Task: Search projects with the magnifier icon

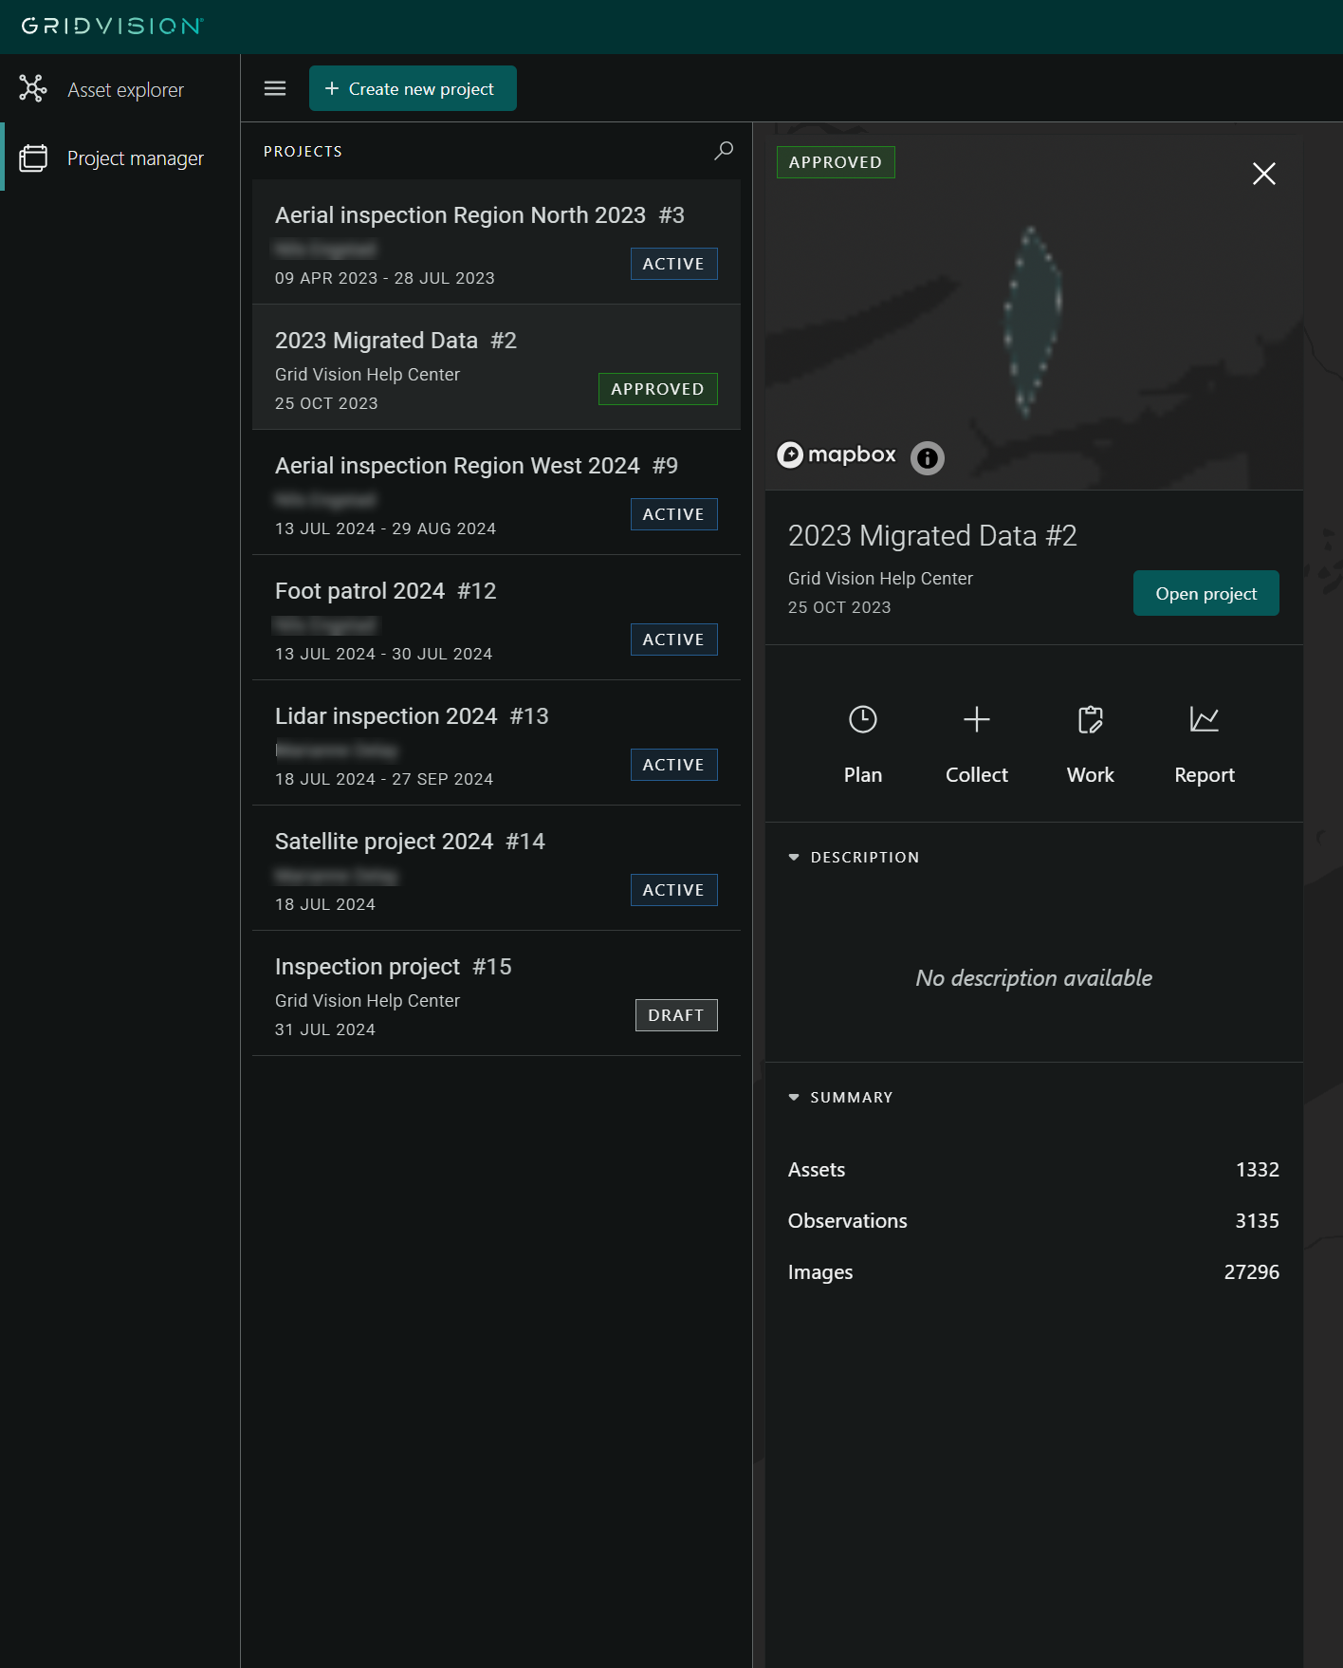Action: tap(724, 151)
